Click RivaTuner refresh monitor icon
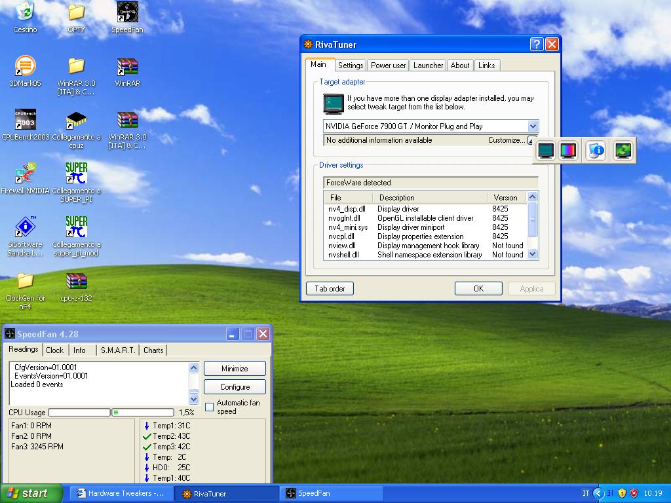Image resolution: width=671 pixels, height=503 pixels. (623, 151)
